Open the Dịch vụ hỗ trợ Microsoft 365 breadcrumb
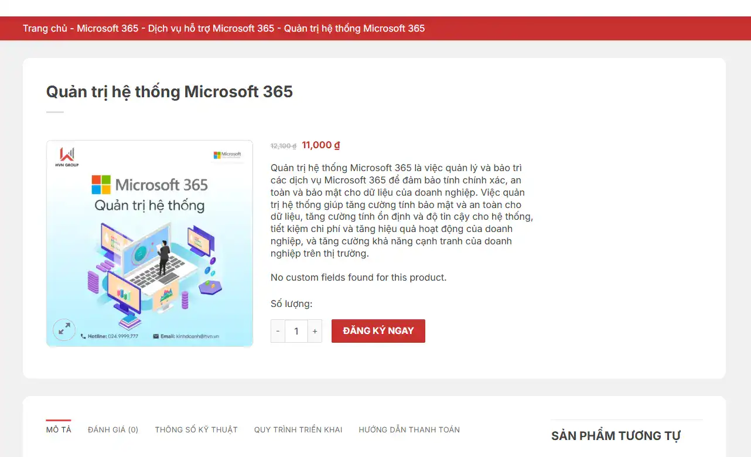The width and height of the screenshot is (751, 457). pos(211,28)
